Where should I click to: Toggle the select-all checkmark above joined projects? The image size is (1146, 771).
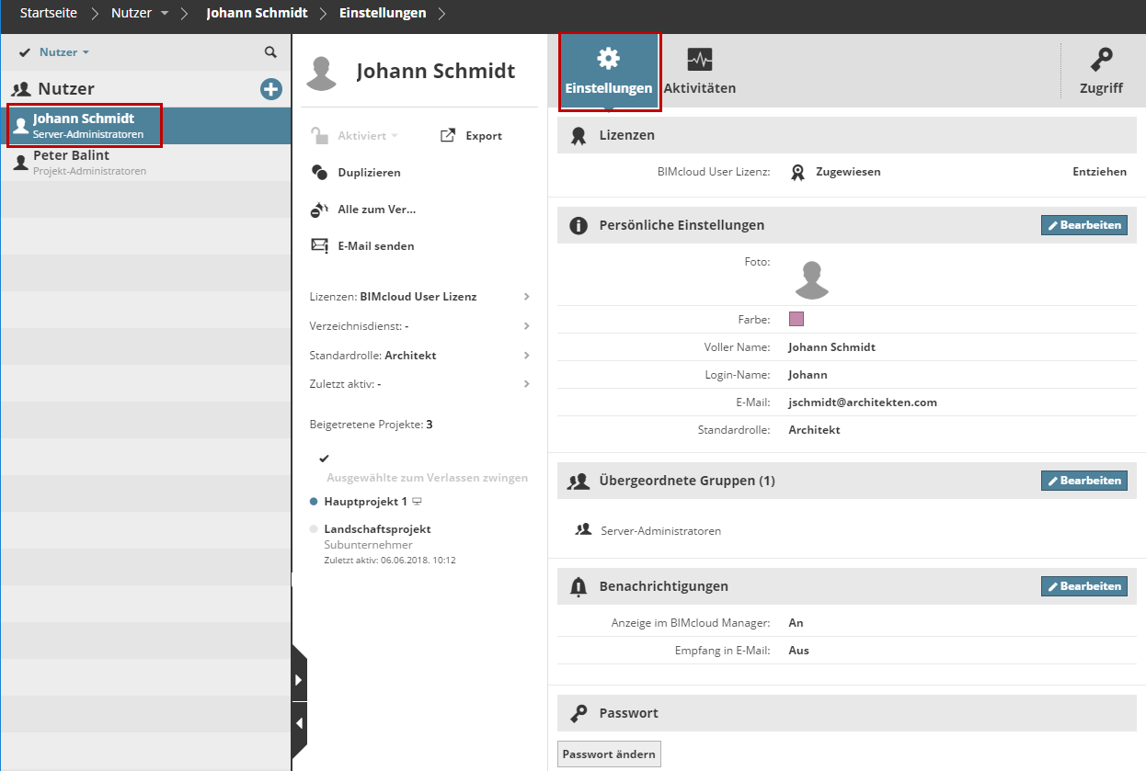point(324,458)
